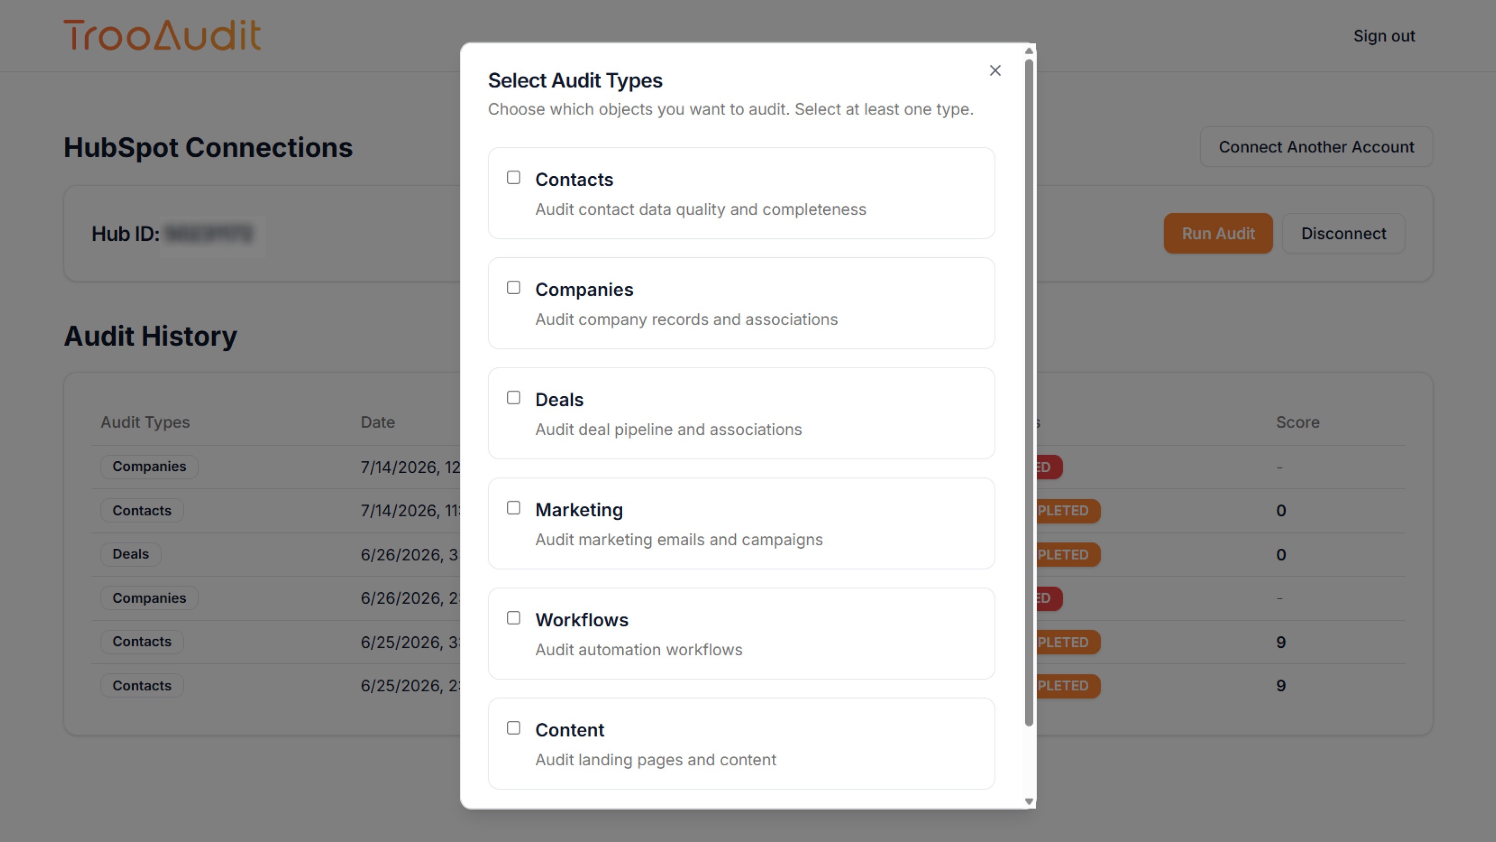This screenshot has width=1496, height=842.
Task: Close the Select Audit Types dialog
Action: [x=995, y=70]
